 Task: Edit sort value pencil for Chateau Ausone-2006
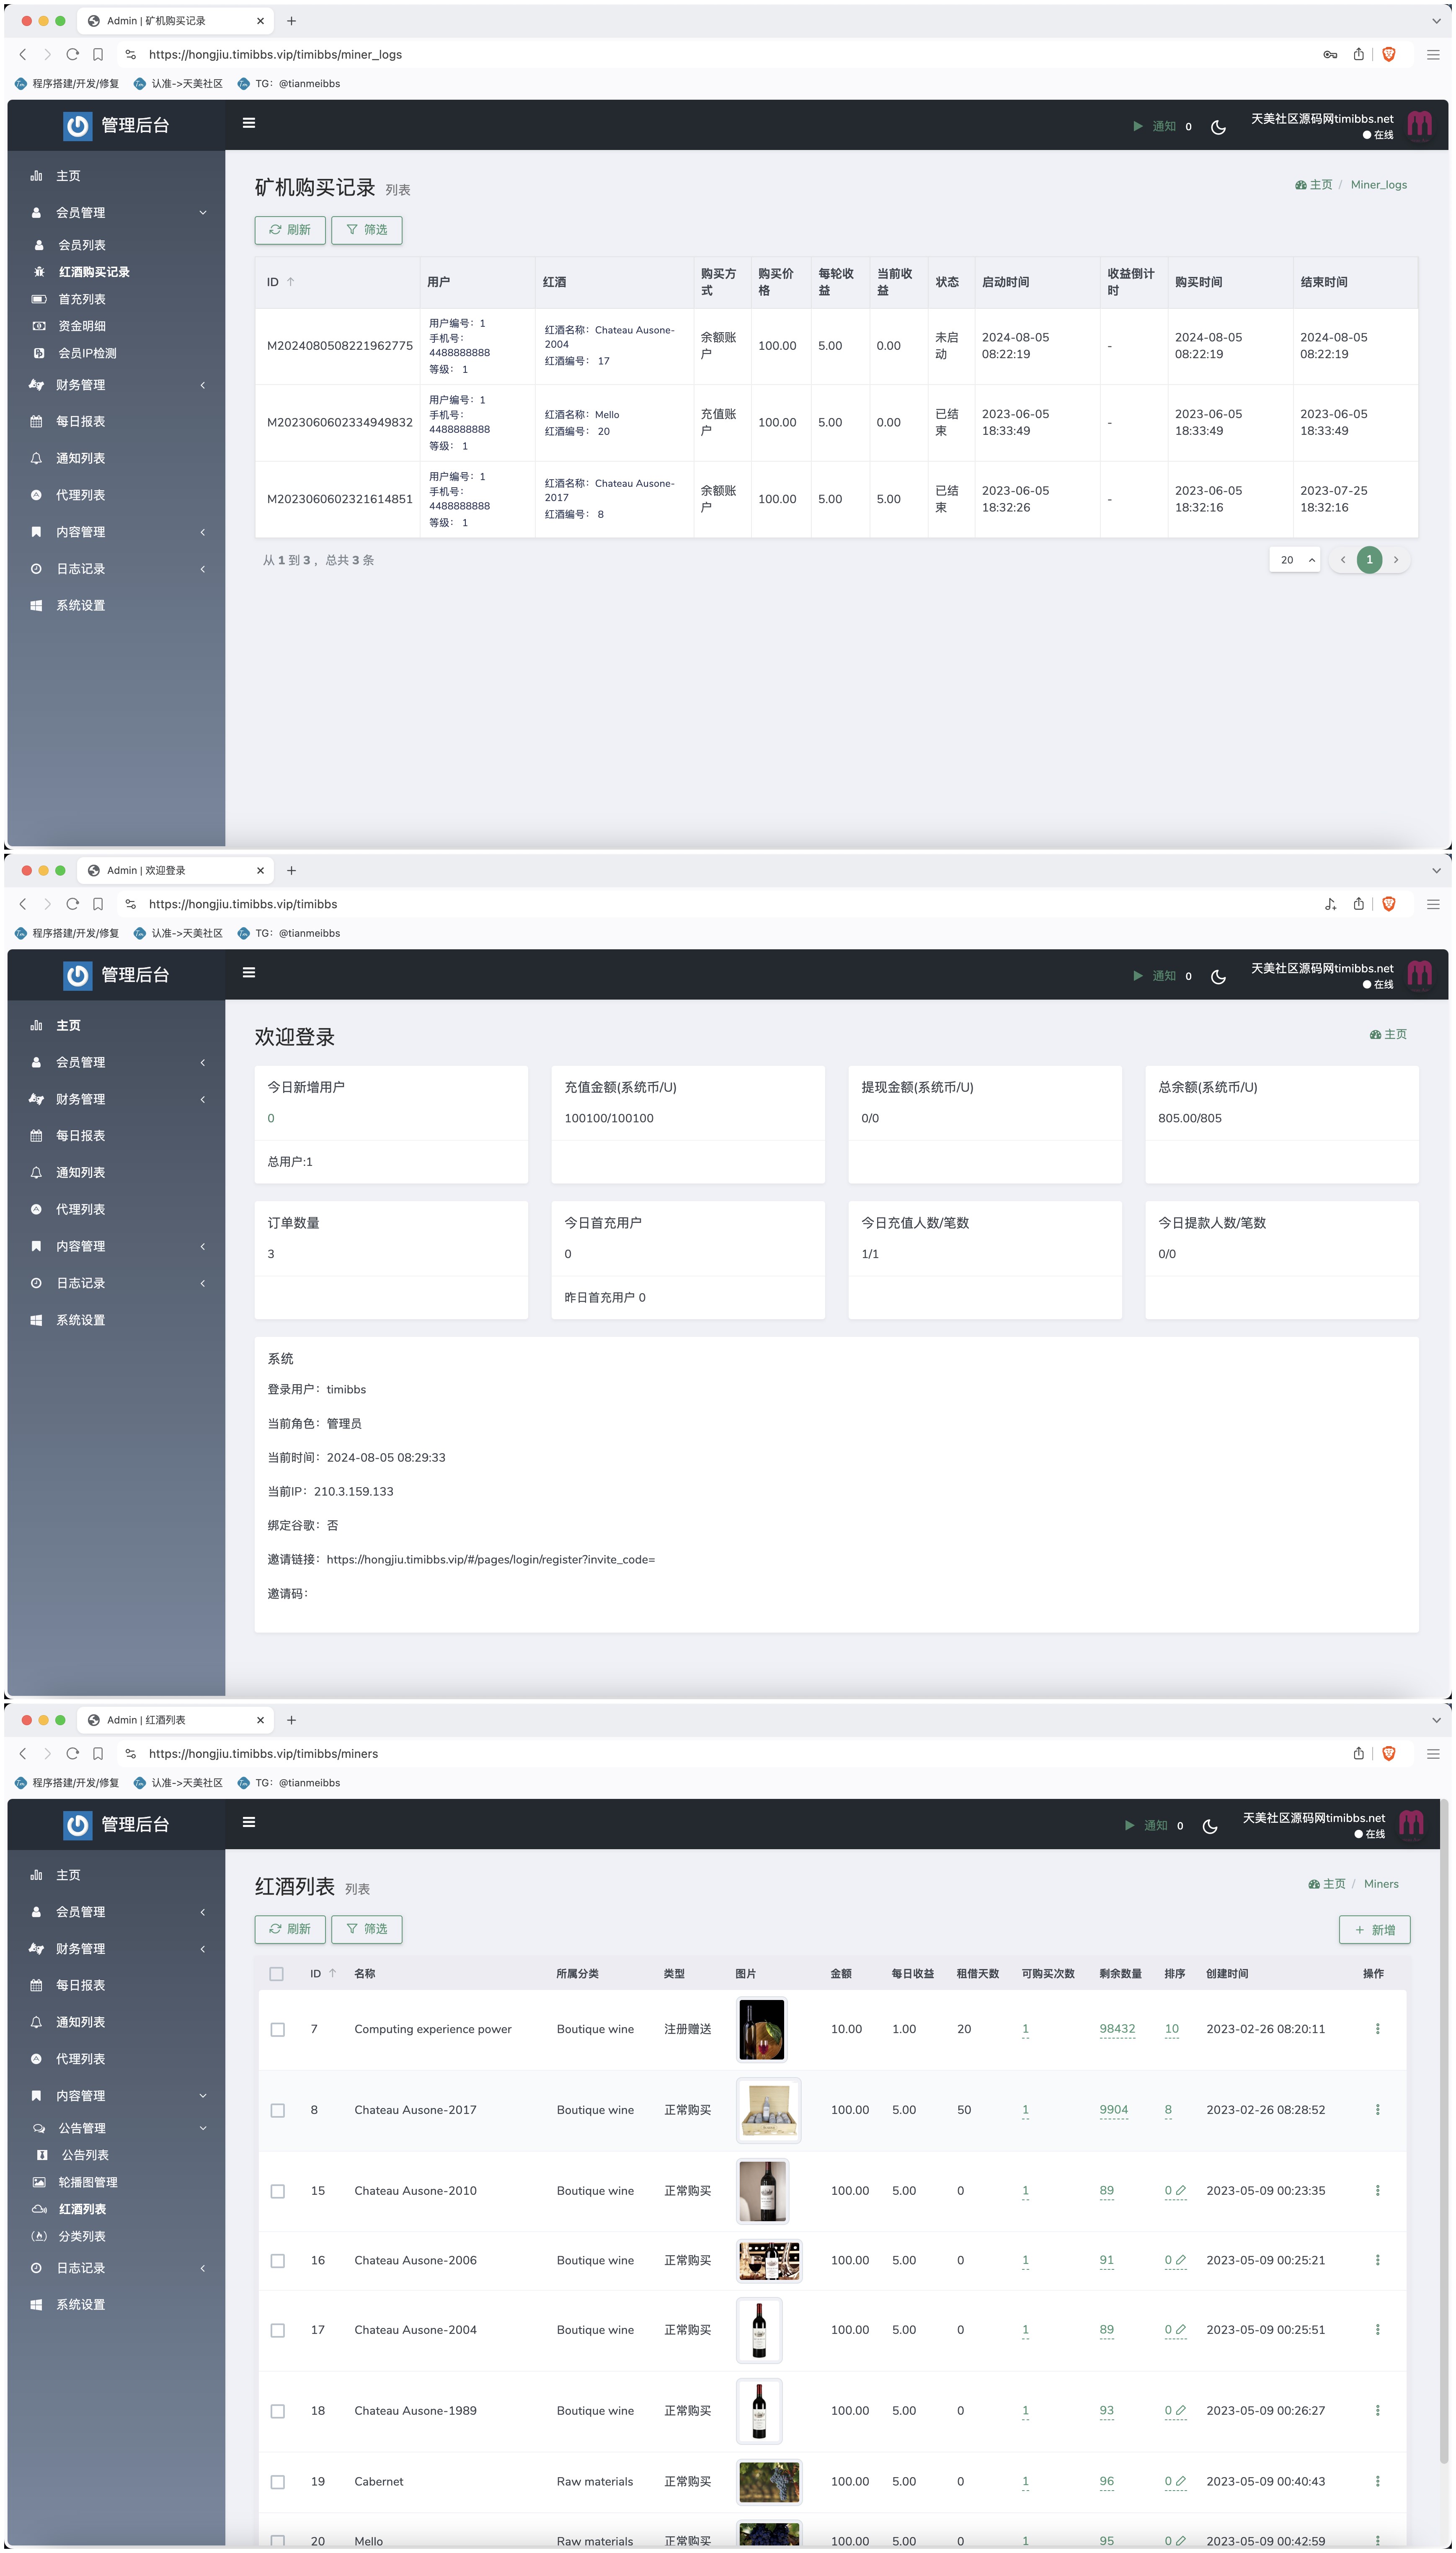tap(1181, 2260)
